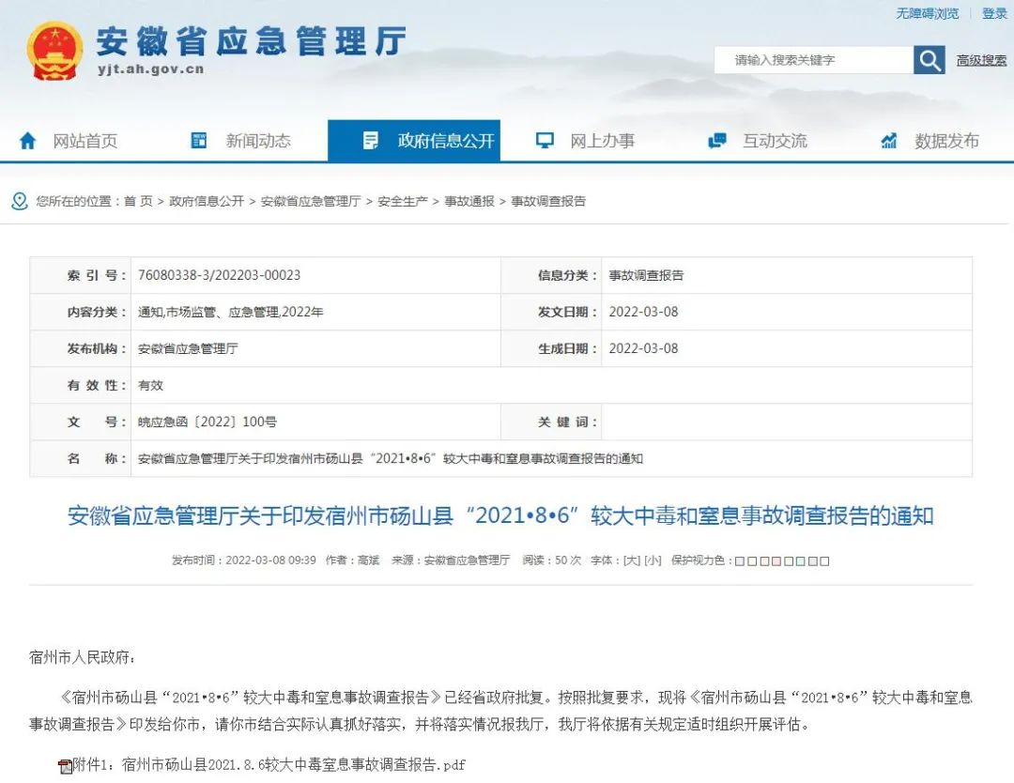This screenshot has width=1014, height=783.
Task: Select the first lavender eye-protection swatch
Action: pyautogui.click(x=740, y=561)
